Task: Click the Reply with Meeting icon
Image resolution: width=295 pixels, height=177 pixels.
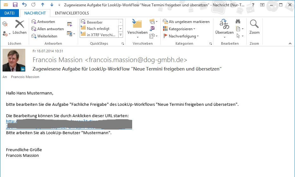Action: tap(70, 24)
